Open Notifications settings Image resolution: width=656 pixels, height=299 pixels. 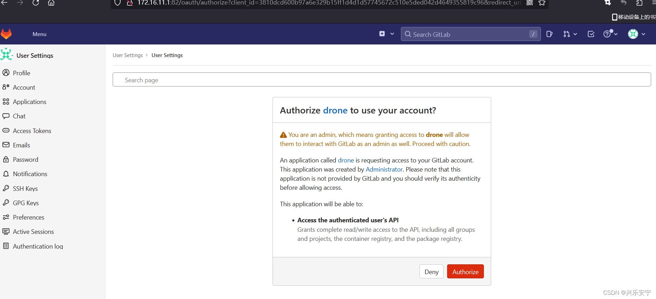[x=30, y=174]
